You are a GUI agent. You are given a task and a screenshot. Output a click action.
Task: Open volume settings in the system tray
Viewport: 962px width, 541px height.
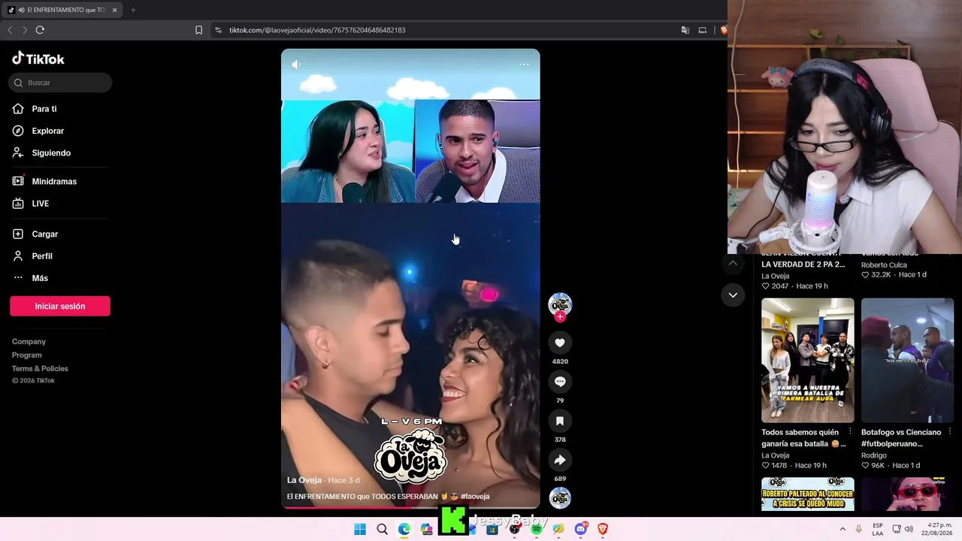point(909,529)
